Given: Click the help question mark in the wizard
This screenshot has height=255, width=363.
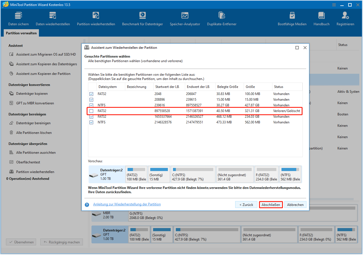Looking at the screenshot, I should coord(87,204).
